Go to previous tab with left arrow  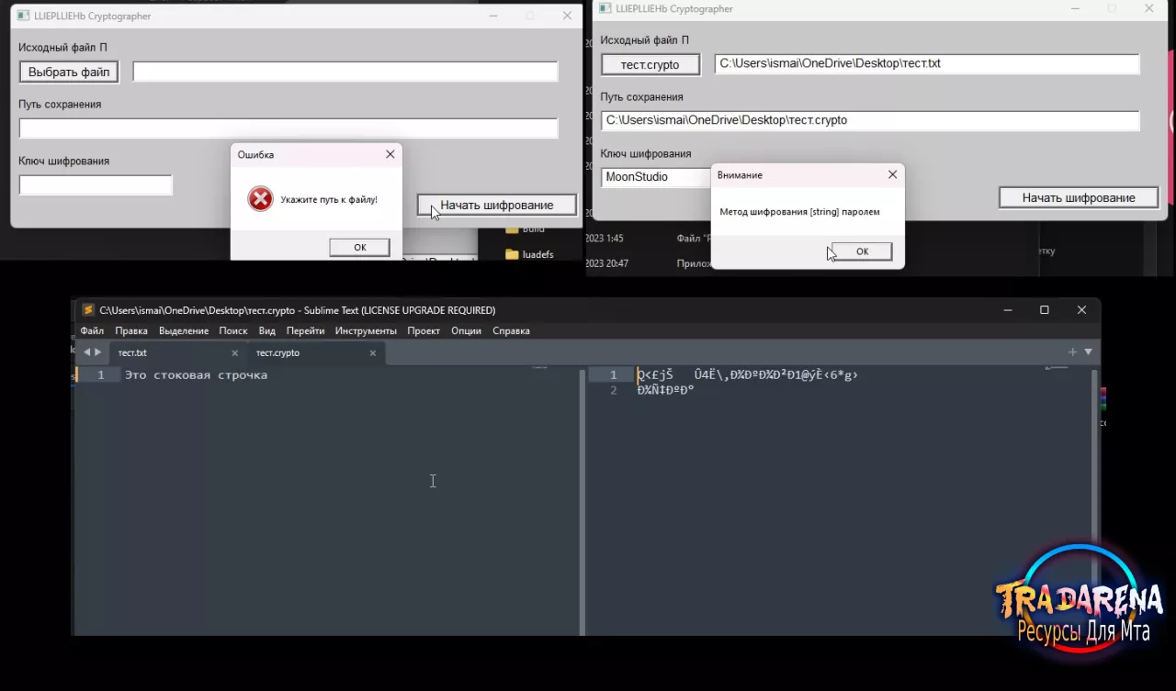click(x=86, y=352)
